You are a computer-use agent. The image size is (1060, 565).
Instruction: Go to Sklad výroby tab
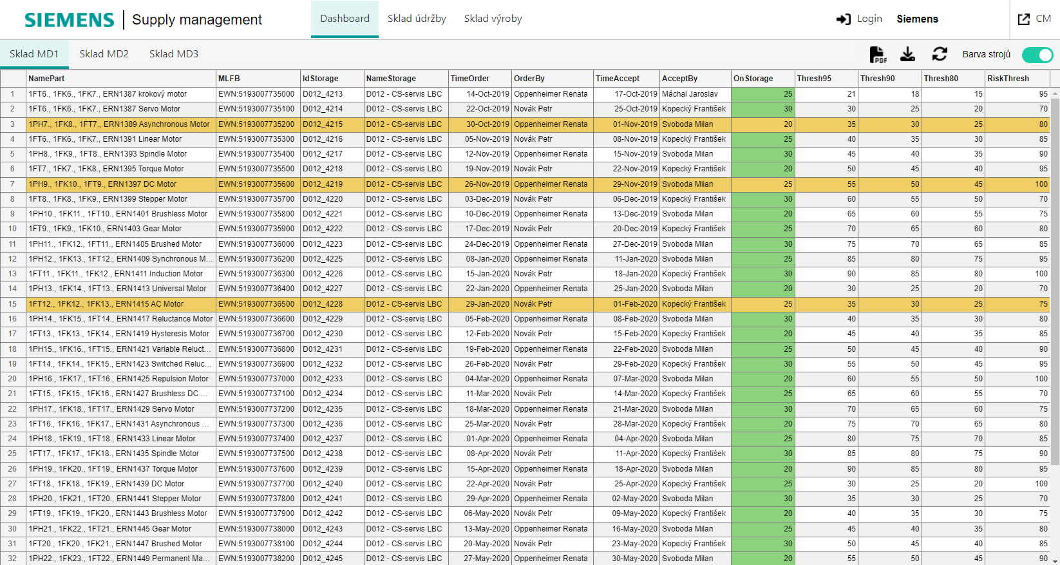click(493, 19)
